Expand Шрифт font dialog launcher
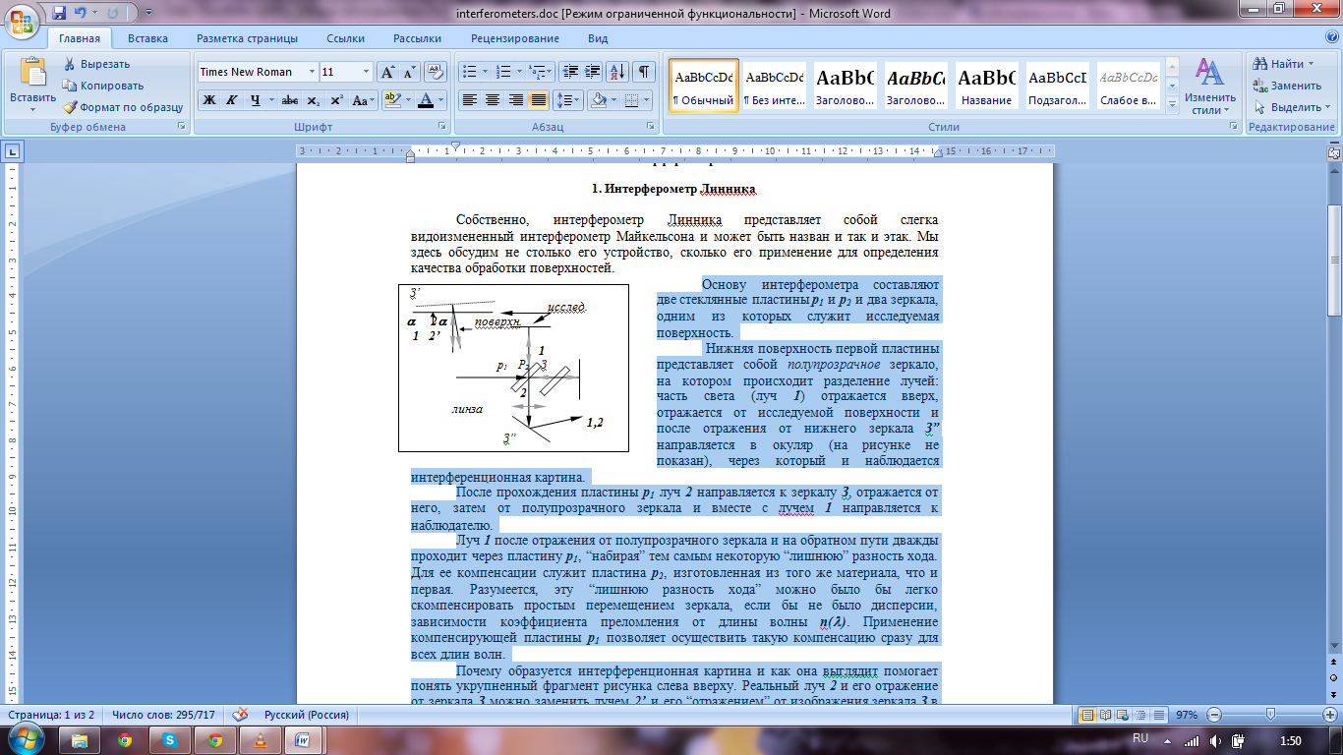The image size is (1343, 755). point(440,128)
